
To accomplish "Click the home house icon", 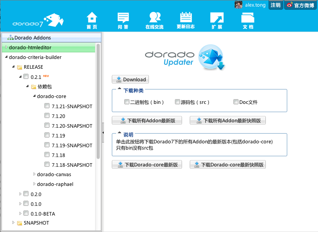I will pyautogui.click(x=92, y=18).
